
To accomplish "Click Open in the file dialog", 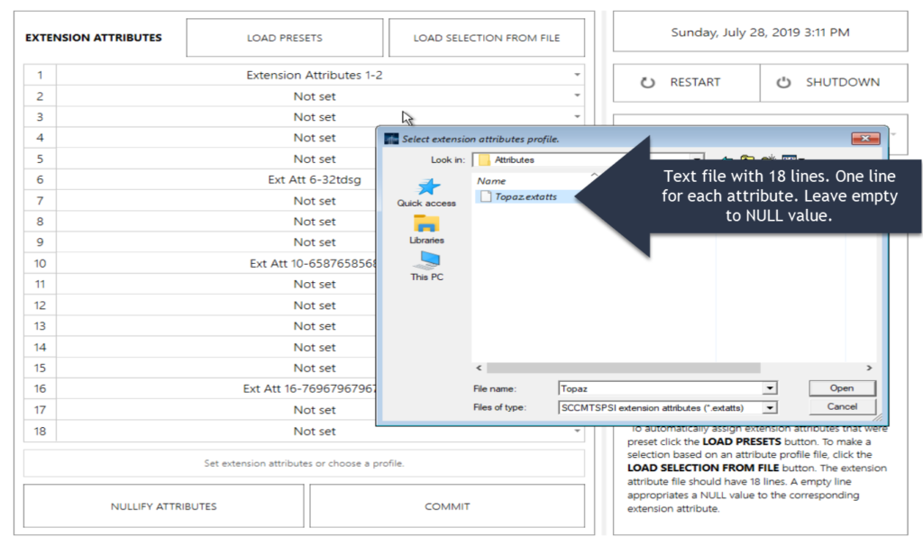I will [841, 388].
